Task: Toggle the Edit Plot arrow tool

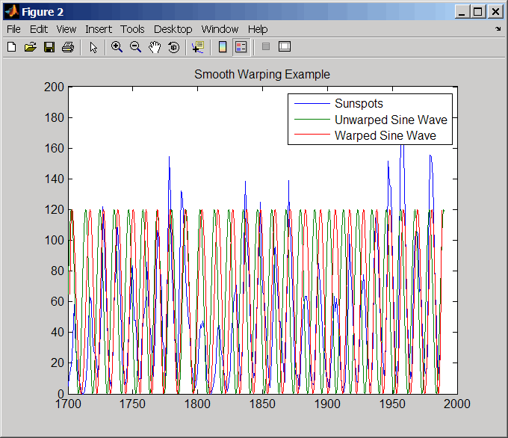Action: point(93,47)
